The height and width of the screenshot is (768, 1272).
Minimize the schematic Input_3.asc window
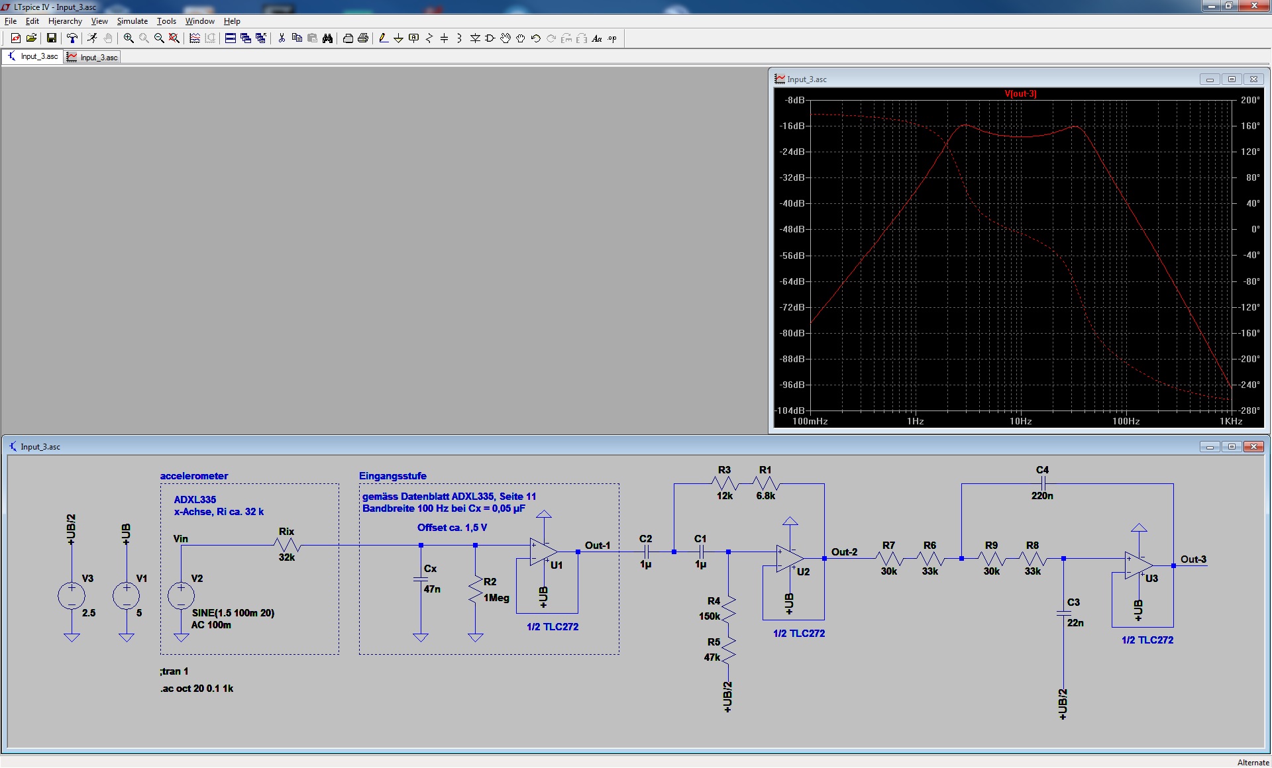coord(1210,447)
